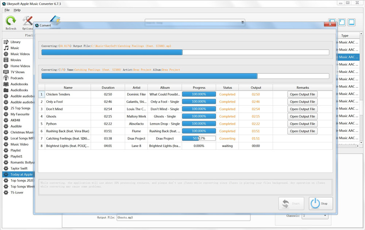Select the Audiobooks book icon
This screenshot has width=365, height=230.
point(6,84)
